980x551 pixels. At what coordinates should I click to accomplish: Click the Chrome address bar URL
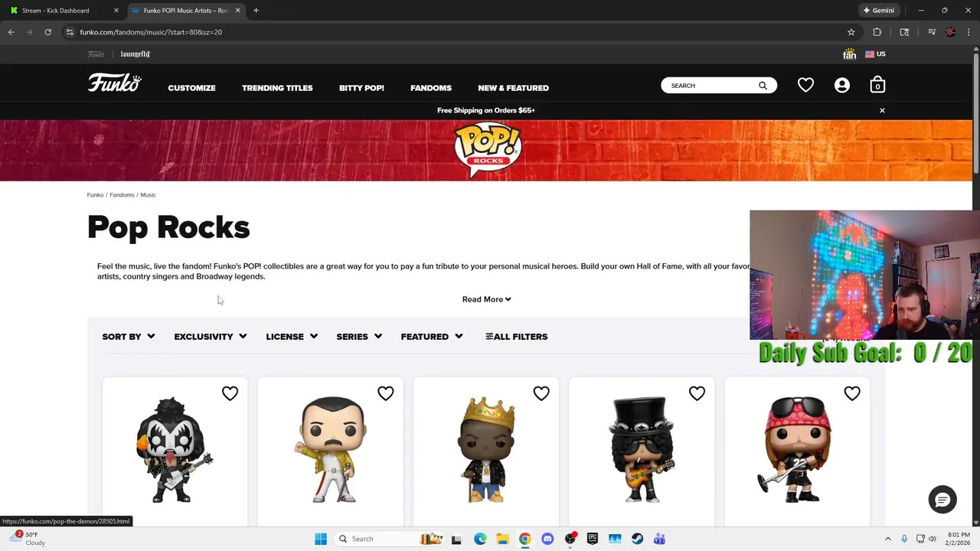[151, 32]
